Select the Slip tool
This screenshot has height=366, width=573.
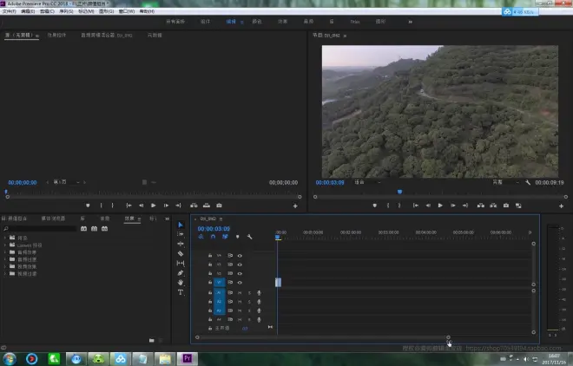pyautogui.click(x=181, y=263)
